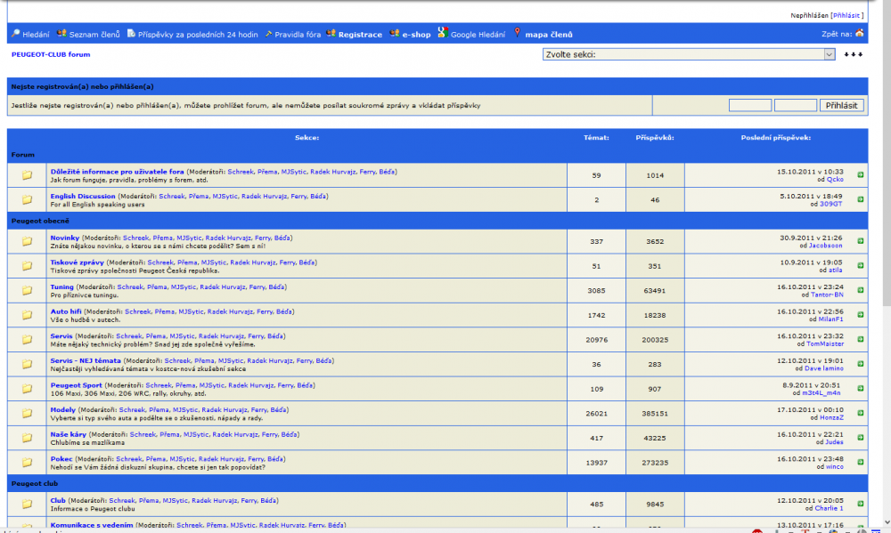Viewport: 891px width, 533px height.
Task: Click folder icon of Novinky row
Action: pos(27,241)
